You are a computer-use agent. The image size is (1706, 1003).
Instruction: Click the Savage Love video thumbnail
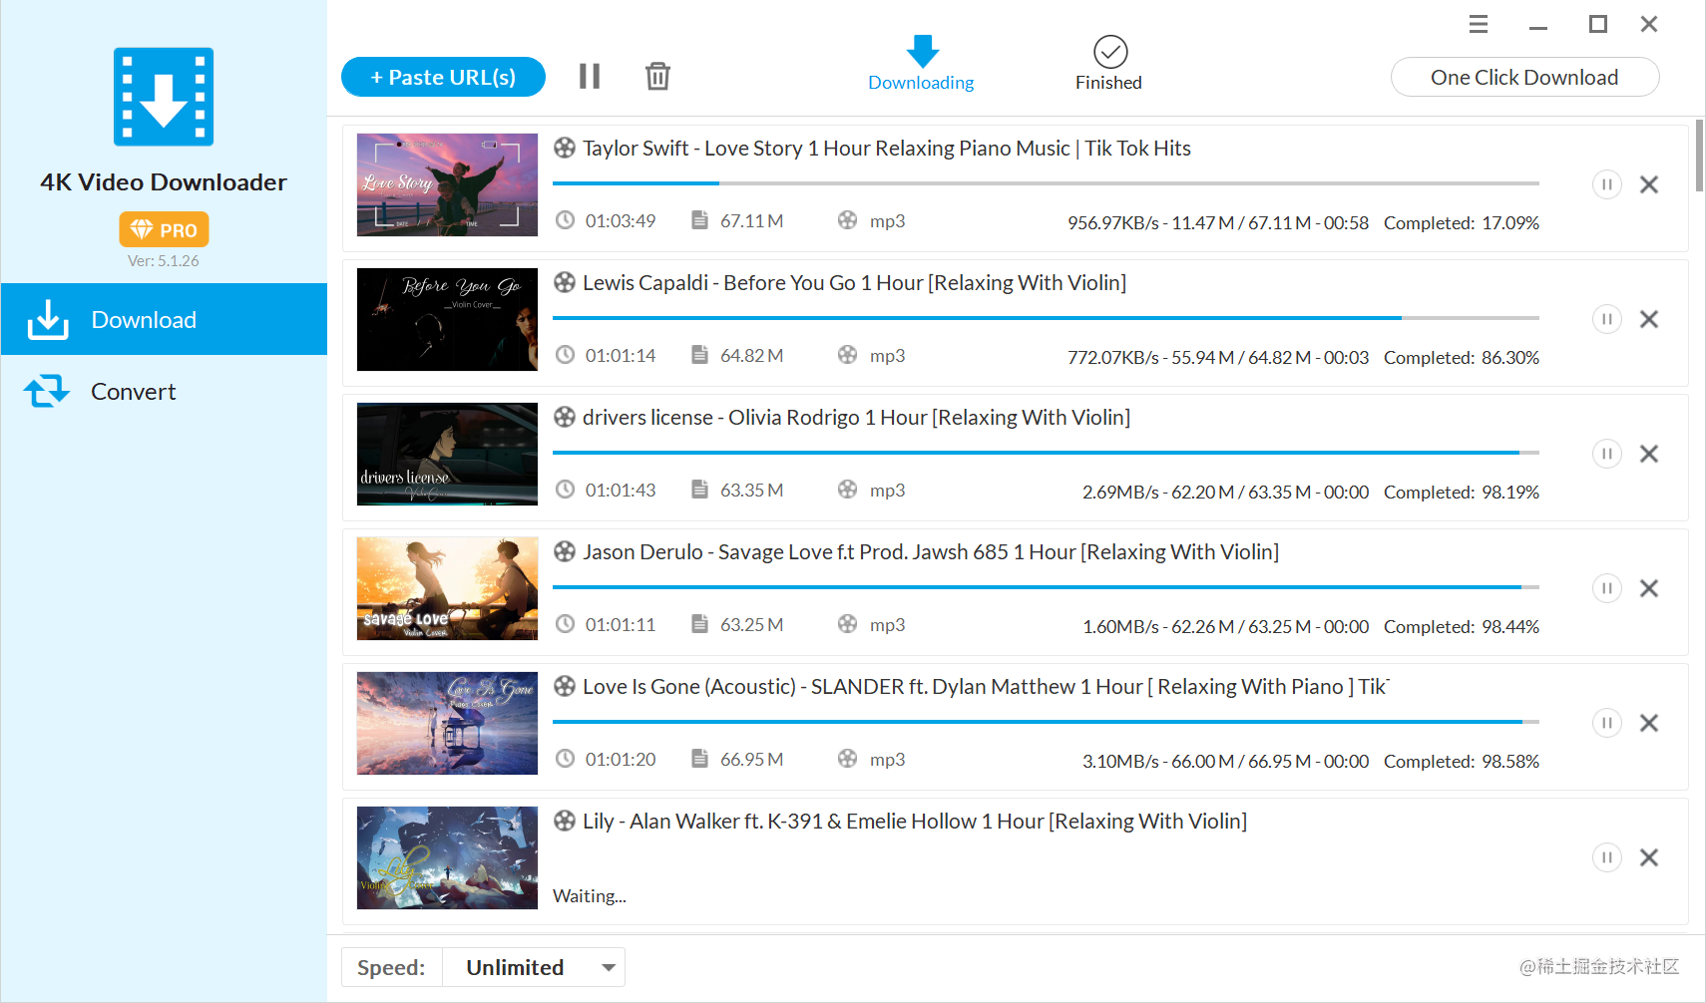447,588
